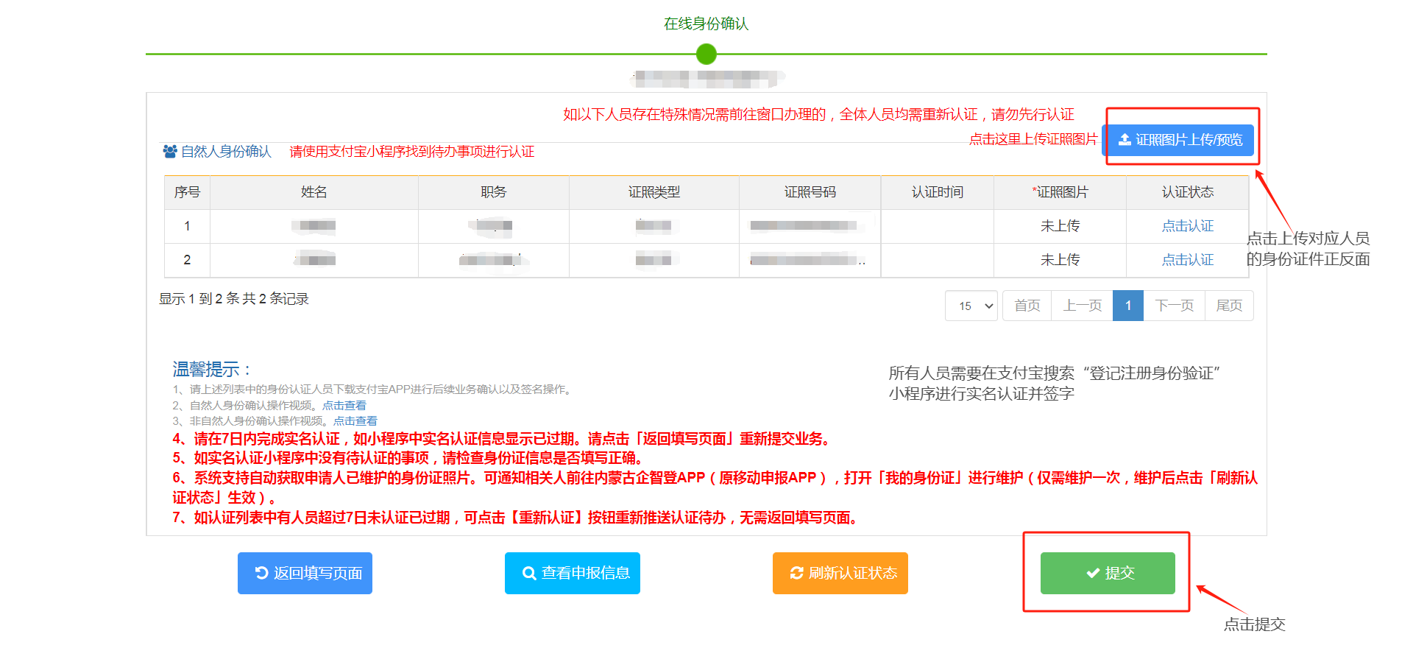
Task: Open the page size dropdown showing 15
Action: coord(971,306)
